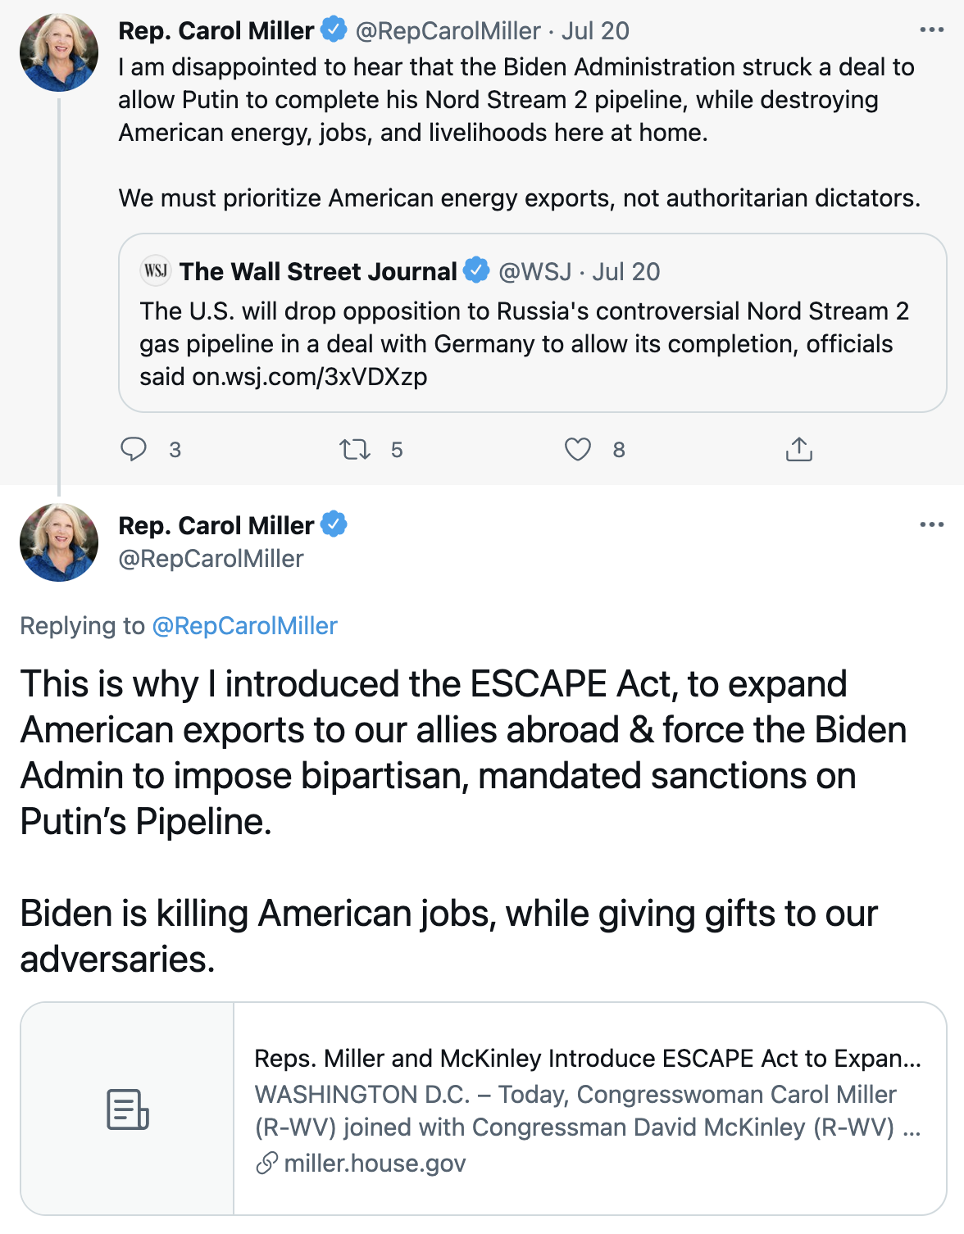Click the @RepCarolMiller replying-to link
Screen dimensions: 964x1234
point(244,626)
